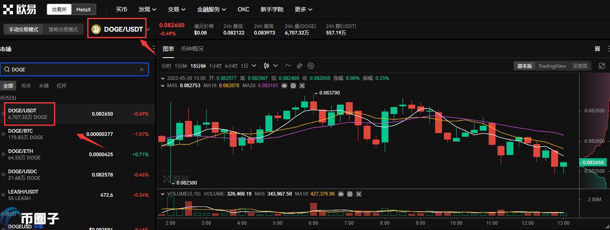
Task: Expand chart to fullscreen
Action: tap(602, 66)
